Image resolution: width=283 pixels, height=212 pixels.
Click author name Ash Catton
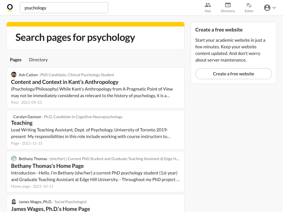(x=28, y=75)
